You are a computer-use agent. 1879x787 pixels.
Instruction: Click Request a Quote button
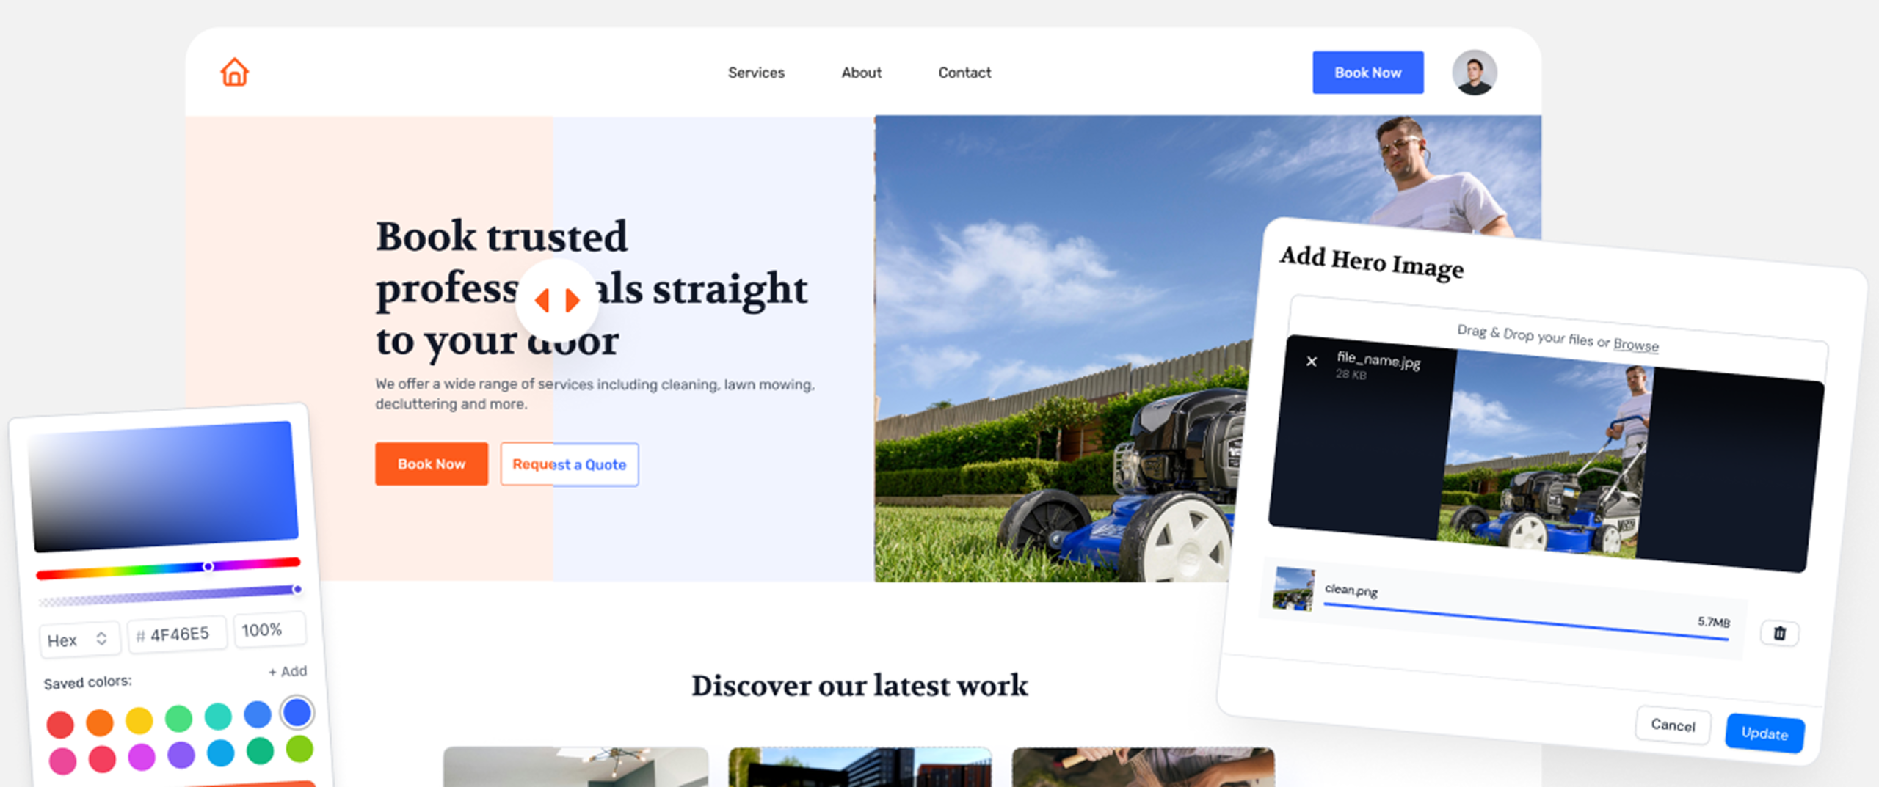pos(570,464)
